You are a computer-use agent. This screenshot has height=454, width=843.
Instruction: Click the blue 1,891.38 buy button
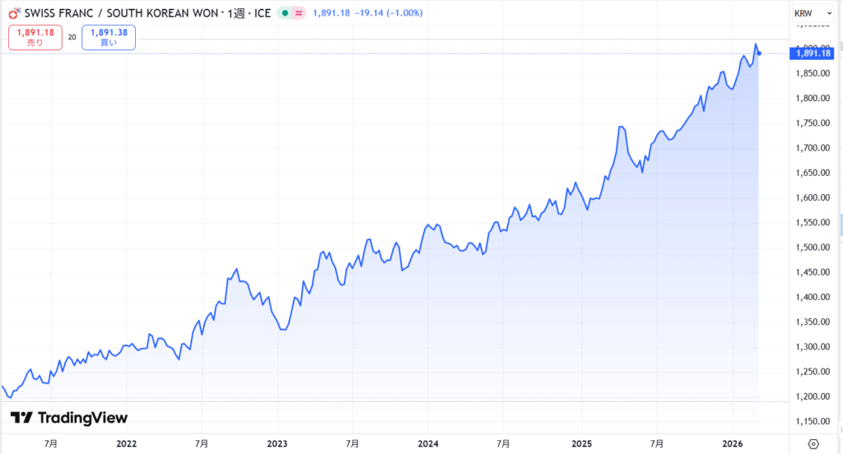point(109,37)
